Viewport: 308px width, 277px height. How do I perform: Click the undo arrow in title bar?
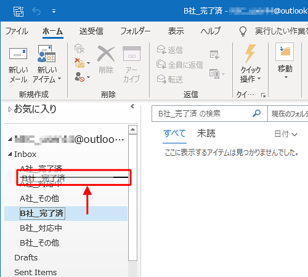pos(36,11)
